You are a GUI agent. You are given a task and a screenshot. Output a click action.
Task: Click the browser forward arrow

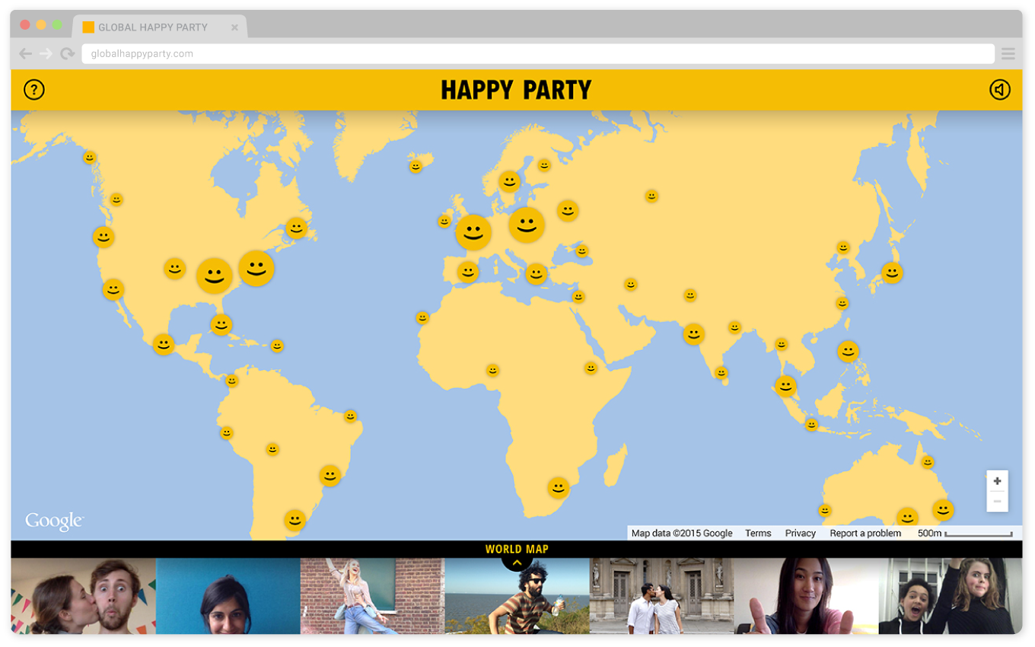tap(46, 54)
